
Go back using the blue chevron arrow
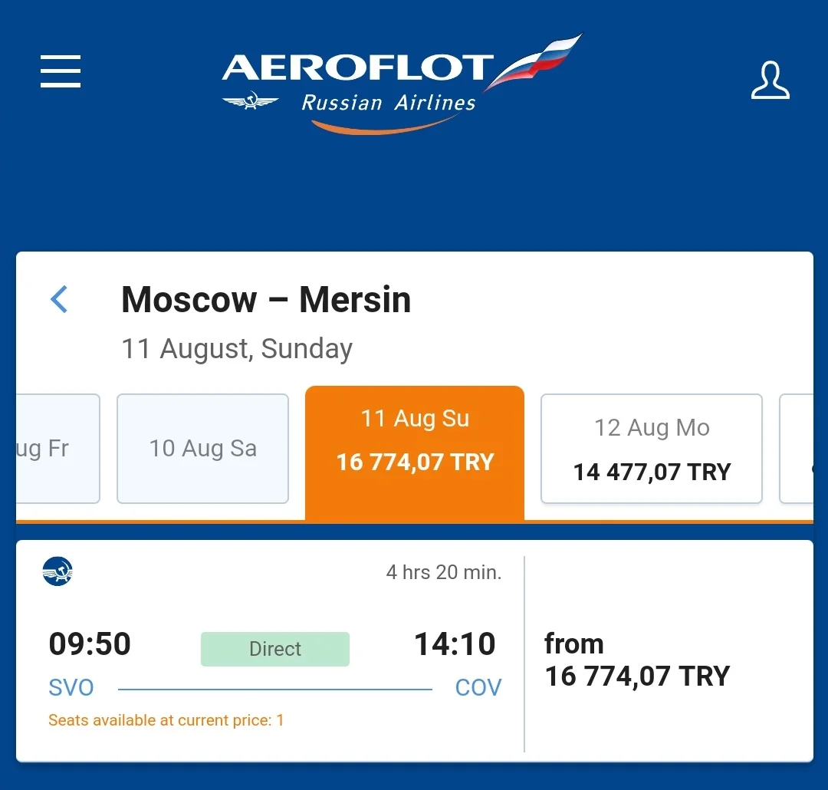tap(59, 299)
